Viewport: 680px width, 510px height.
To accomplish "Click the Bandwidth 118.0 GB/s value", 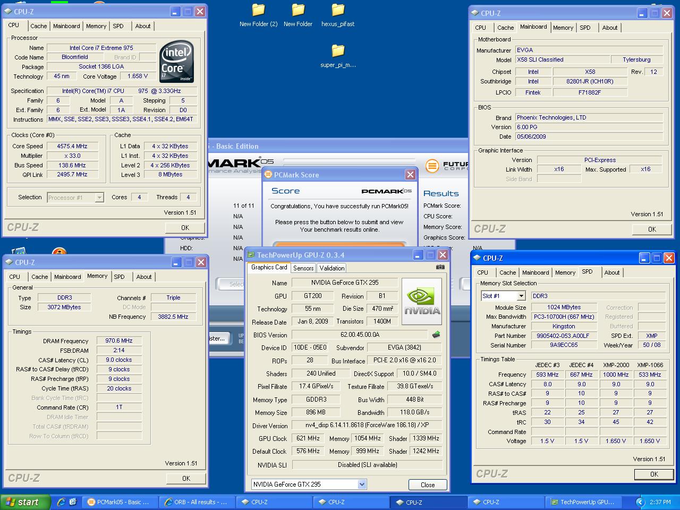I will (416, 412).
